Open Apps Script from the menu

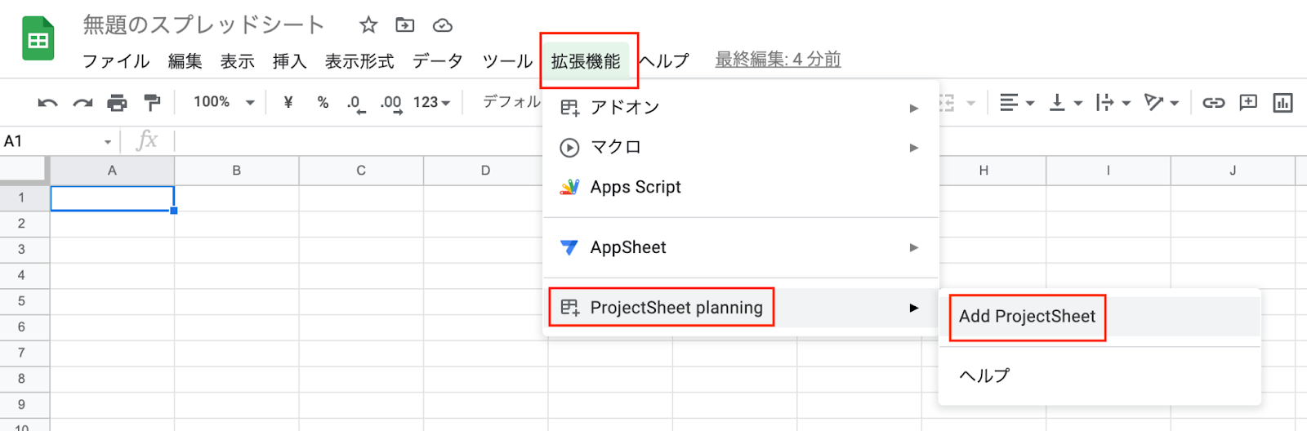tap(741, 187)
